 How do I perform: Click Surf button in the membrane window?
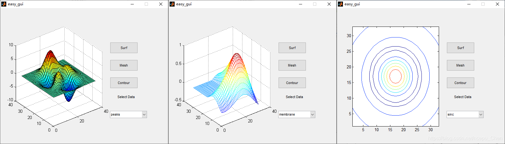292,48
